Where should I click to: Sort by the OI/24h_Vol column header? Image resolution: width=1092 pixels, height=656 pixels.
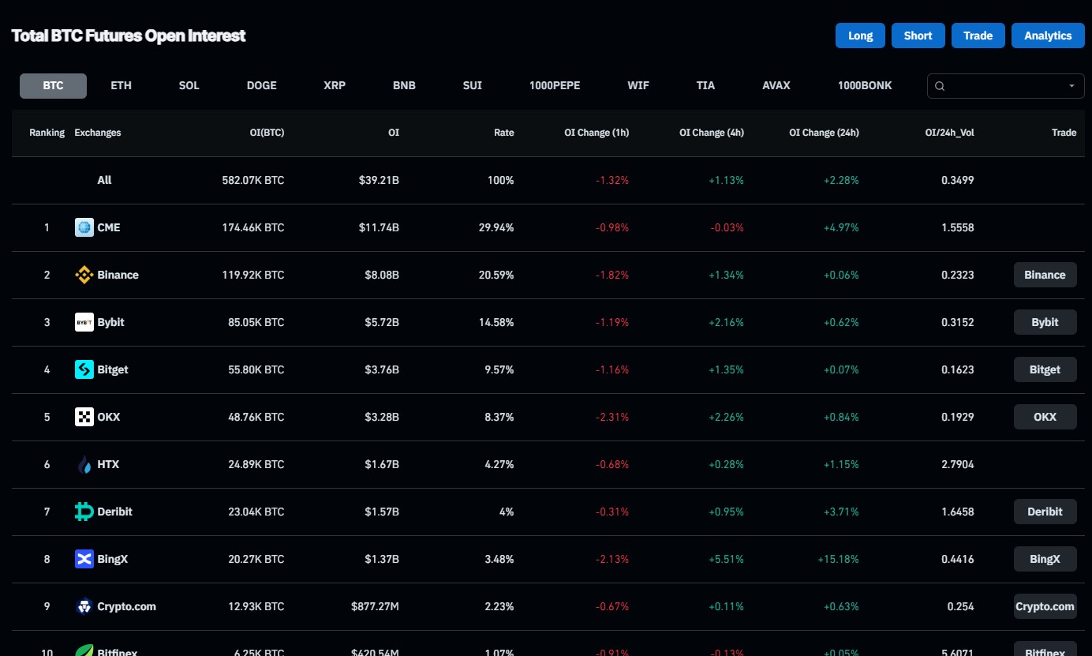(949, 133)
